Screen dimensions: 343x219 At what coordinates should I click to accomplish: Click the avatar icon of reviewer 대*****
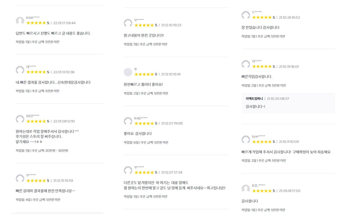20,70
